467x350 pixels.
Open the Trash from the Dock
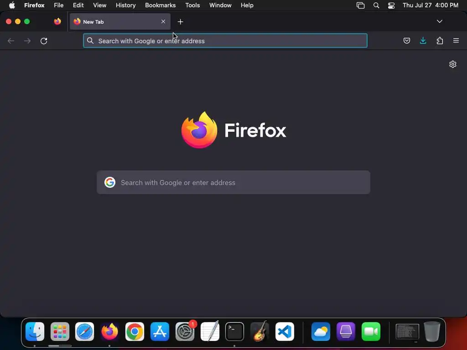432,332
